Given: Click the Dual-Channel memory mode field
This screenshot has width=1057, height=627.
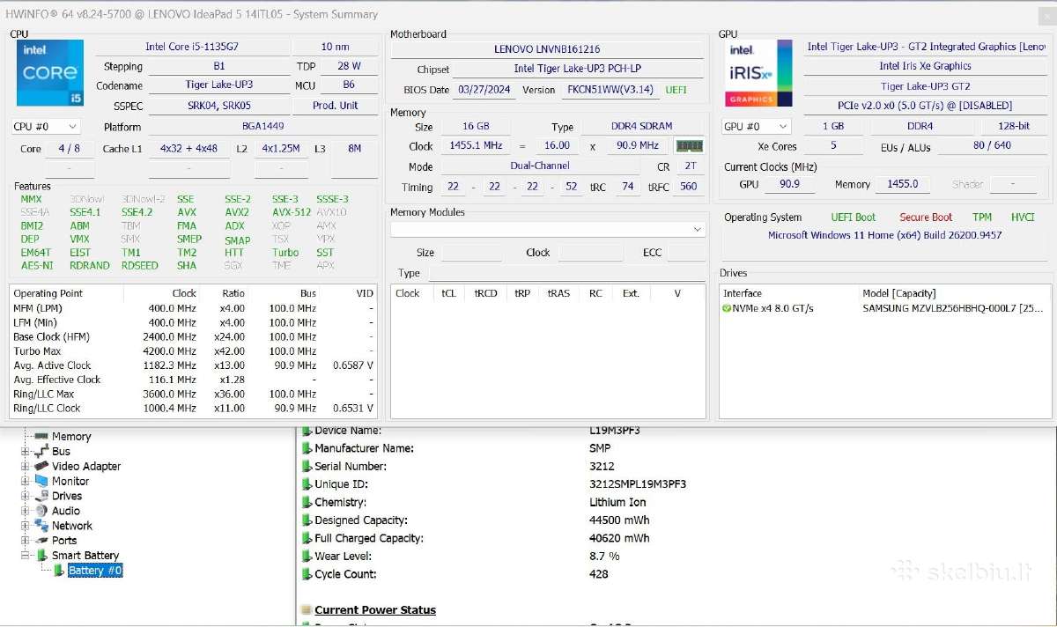Looking at the screenshot, I should pos(540,166).
